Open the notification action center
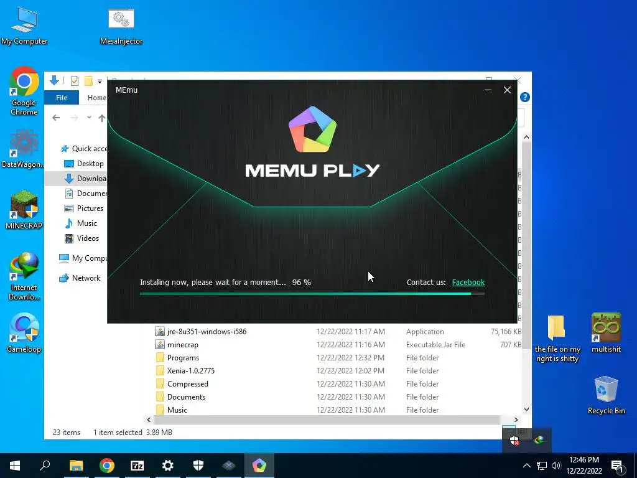Viewport: 637px width, 478px height. click(x=618, y=466)
